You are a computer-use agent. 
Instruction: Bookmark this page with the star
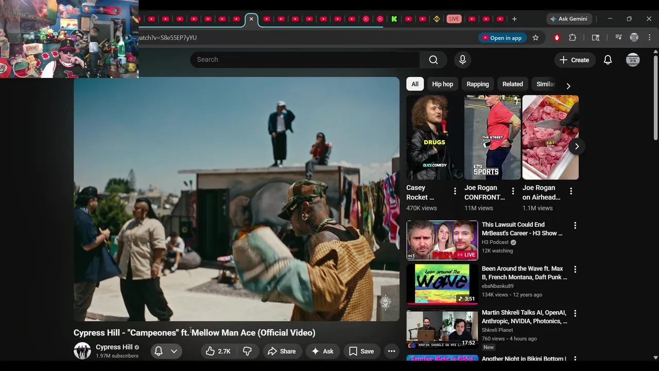coord(535,38)
